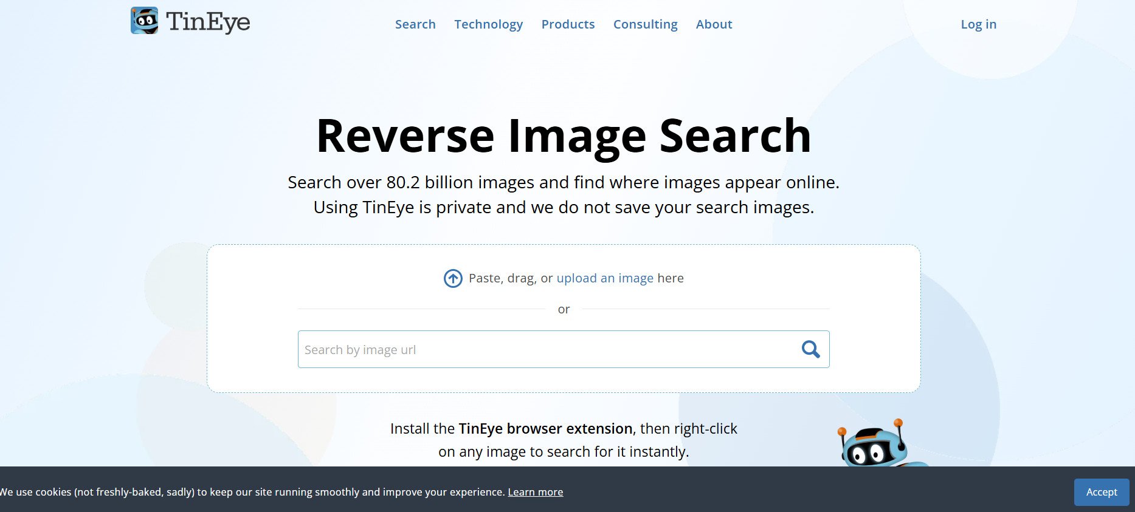The width and height of the screenshot is (1135, 512).
Task: Focus the 'Search by image url' field
Action: [x=547, y=350]
